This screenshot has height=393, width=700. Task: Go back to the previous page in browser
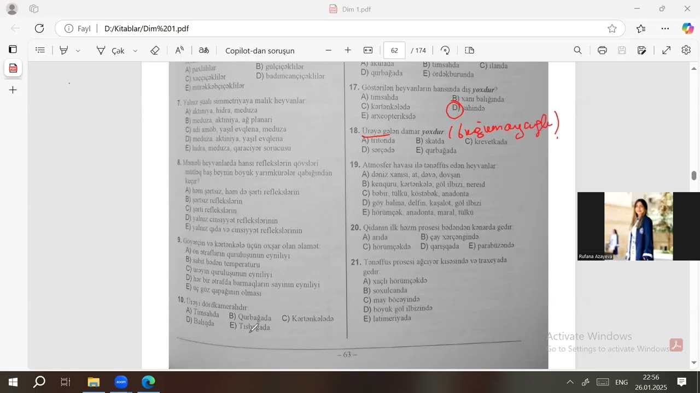(x=15, y=28)
